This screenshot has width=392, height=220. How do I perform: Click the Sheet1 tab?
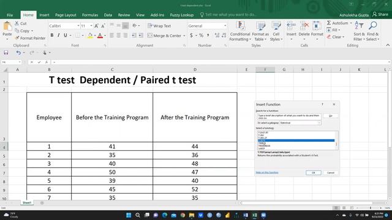tap(27, 203)
